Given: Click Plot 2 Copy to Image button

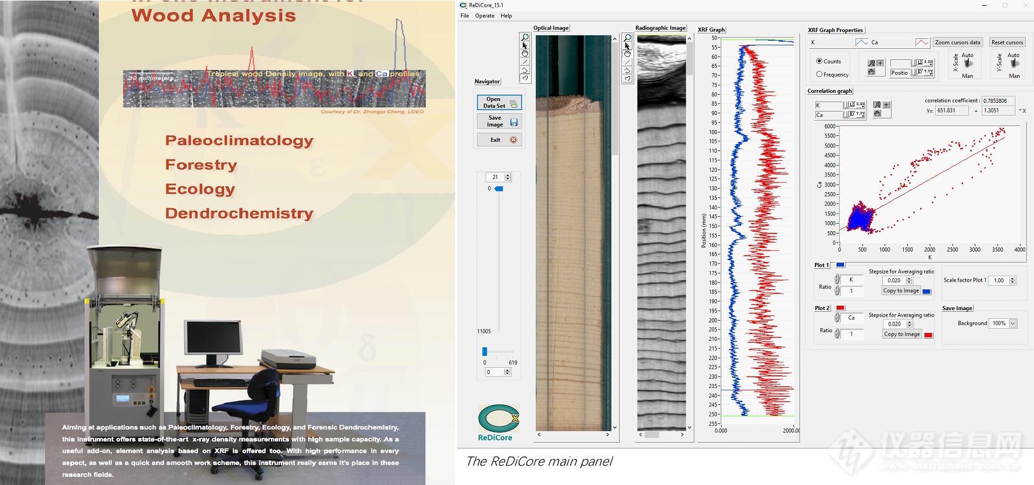Looking at the screenshot, I should click(x=901, y=335).
